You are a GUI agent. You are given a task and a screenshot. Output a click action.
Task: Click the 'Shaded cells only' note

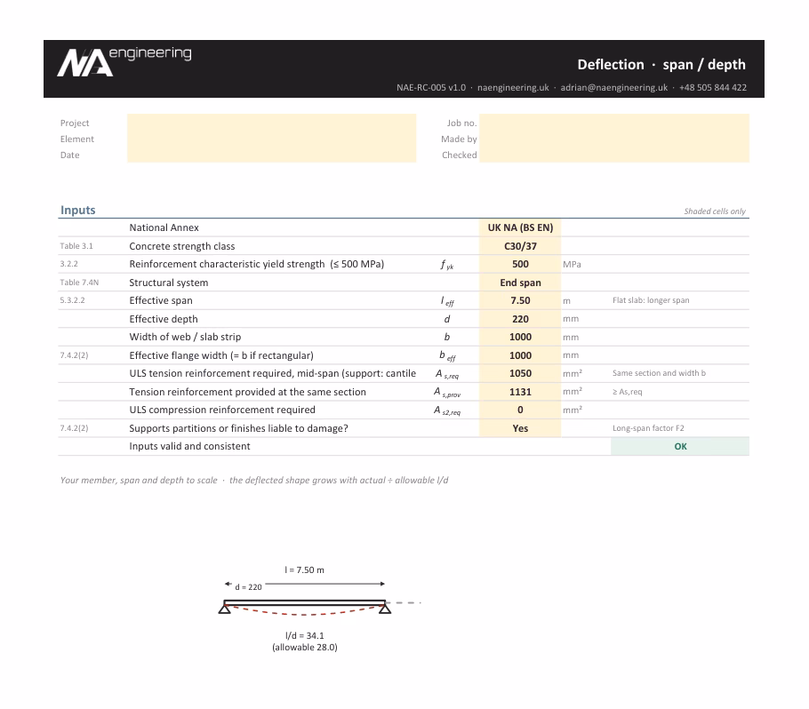click(715, 211)
